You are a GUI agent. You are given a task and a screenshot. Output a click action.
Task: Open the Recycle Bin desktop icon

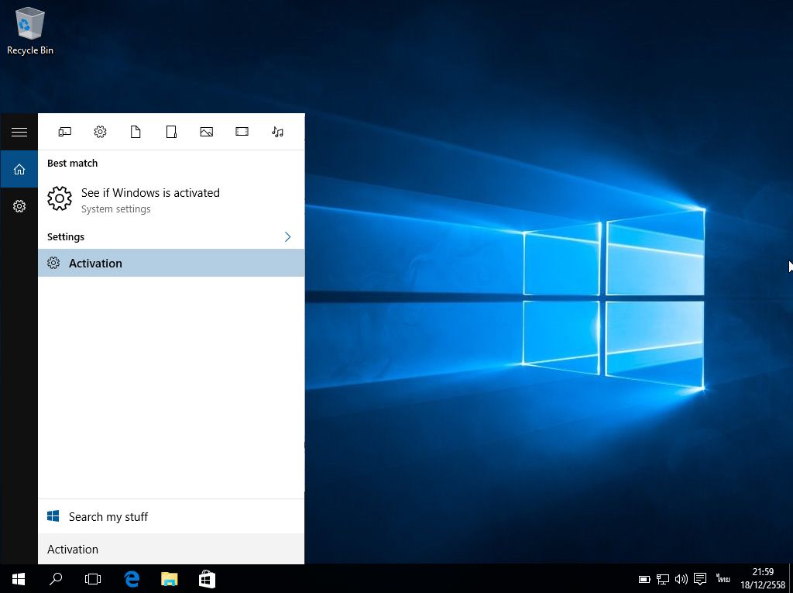(30, 32)
